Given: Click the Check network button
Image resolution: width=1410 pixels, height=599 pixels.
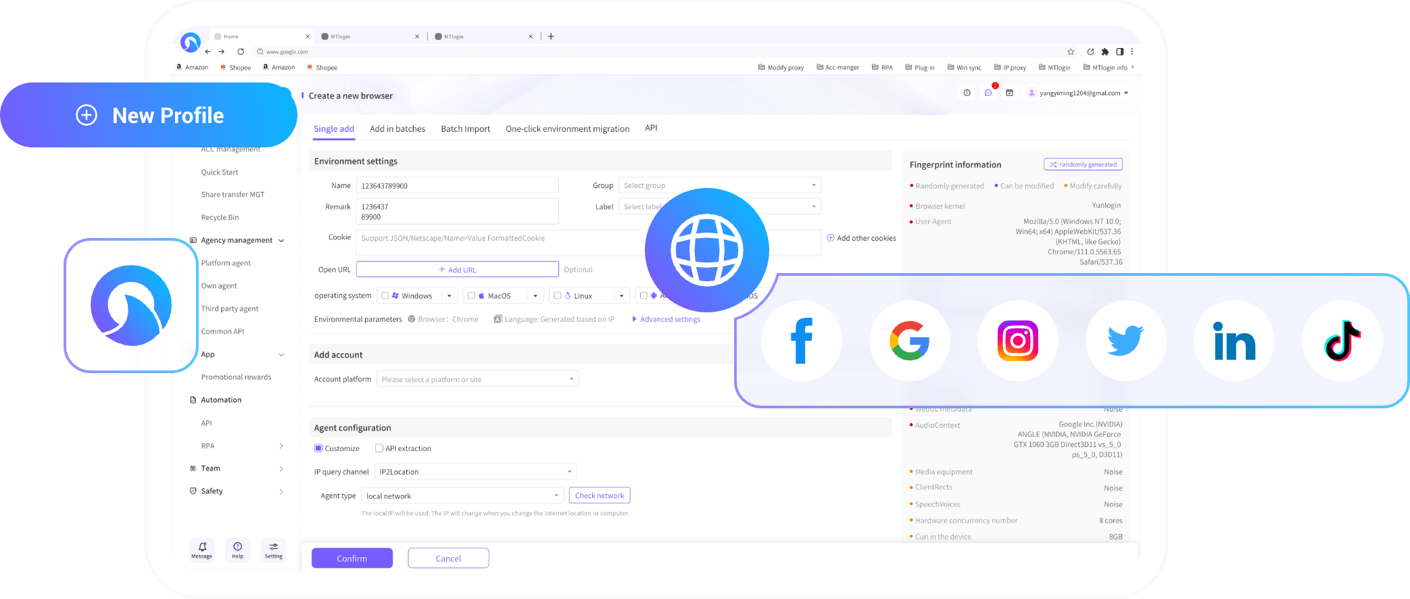Looking at the screenshot, I should [600, 496].
